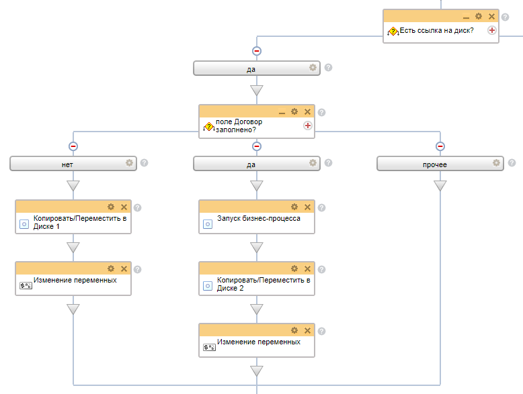Screen dimensions: 523x394
Task: Open settings of 'Изменение переменных' below Диске 2
Action: point(294,330)
